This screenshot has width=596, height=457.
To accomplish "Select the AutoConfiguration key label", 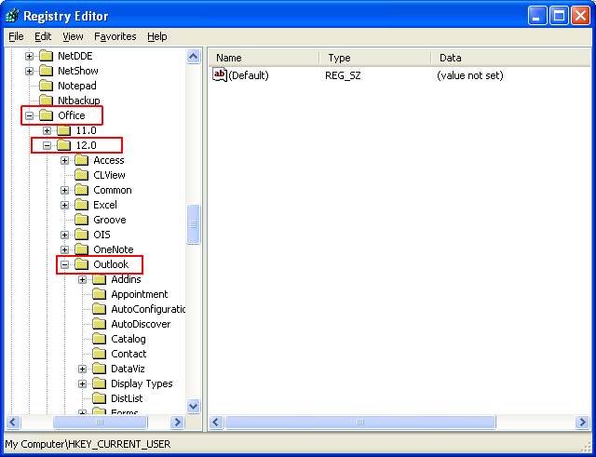I will [x=148, y=309].
